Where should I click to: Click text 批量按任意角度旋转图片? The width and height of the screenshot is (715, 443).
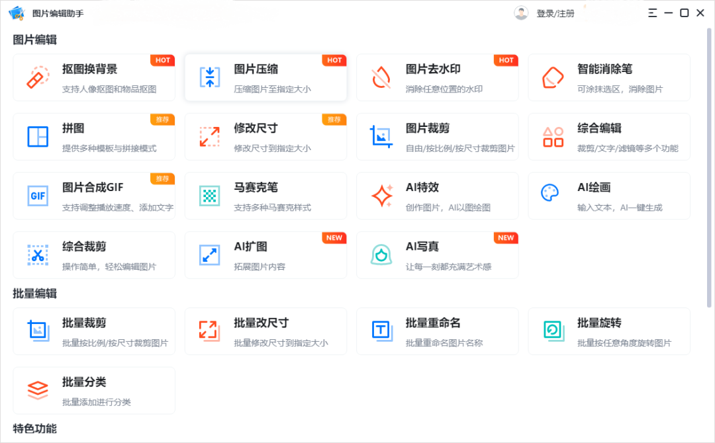[x=624, y=343]
